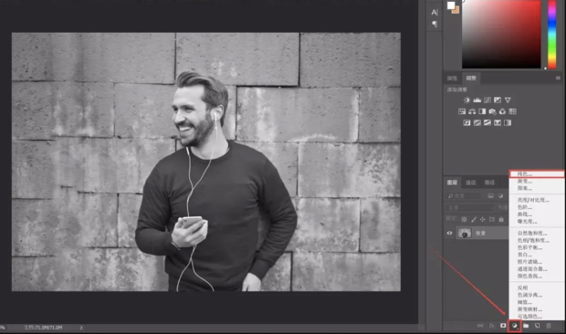Image resolution: width=566 pixels, height=334 pixels.
Task: Add a Curves adjustment from the Adjustments panel
Action: pos(487,99)
